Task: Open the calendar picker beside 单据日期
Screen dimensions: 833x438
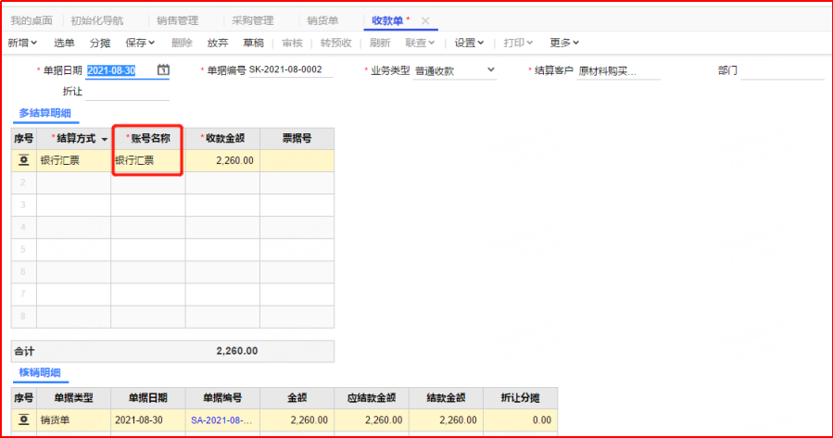Action: click(163, 70)
